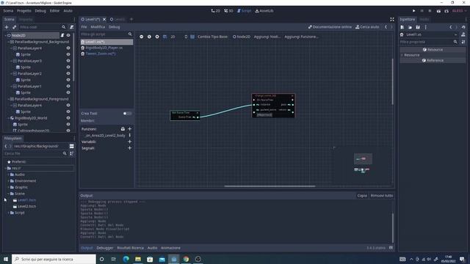Toggle the graph minimap button
Viewport: 470px width, 264px height.
[192, 37]
